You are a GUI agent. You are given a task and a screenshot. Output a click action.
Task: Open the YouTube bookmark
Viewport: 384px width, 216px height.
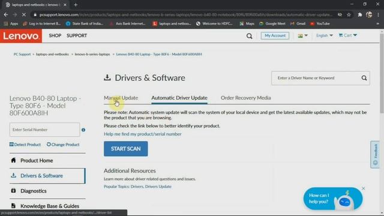coord(320,23)
